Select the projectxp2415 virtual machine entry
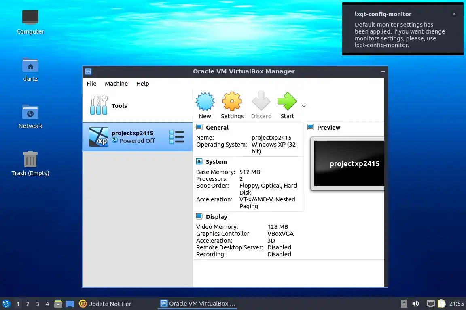The image size is (466, 310). click(x=138, y=137)
